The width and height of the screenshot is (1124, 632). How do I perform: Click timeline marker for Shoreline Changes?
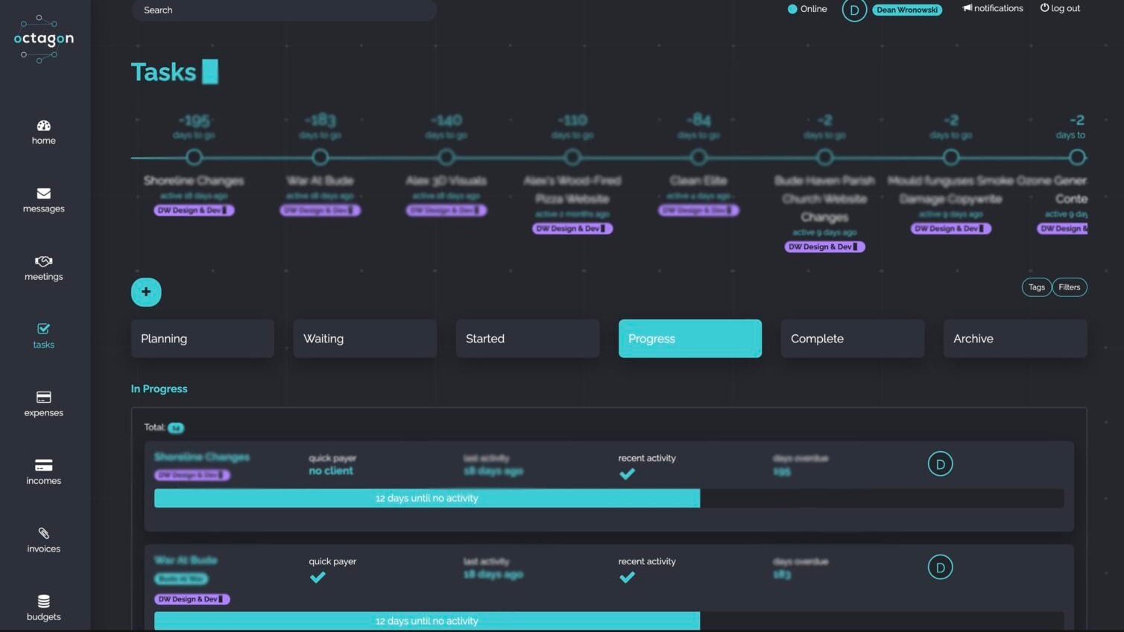[195, 157]
